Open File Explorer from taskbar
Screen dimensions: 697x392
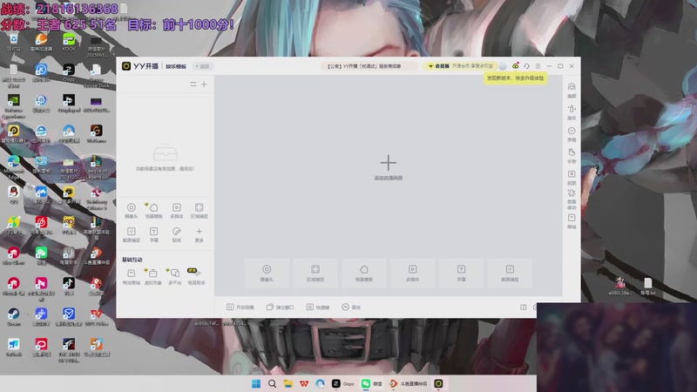click(x=288, y=383)
